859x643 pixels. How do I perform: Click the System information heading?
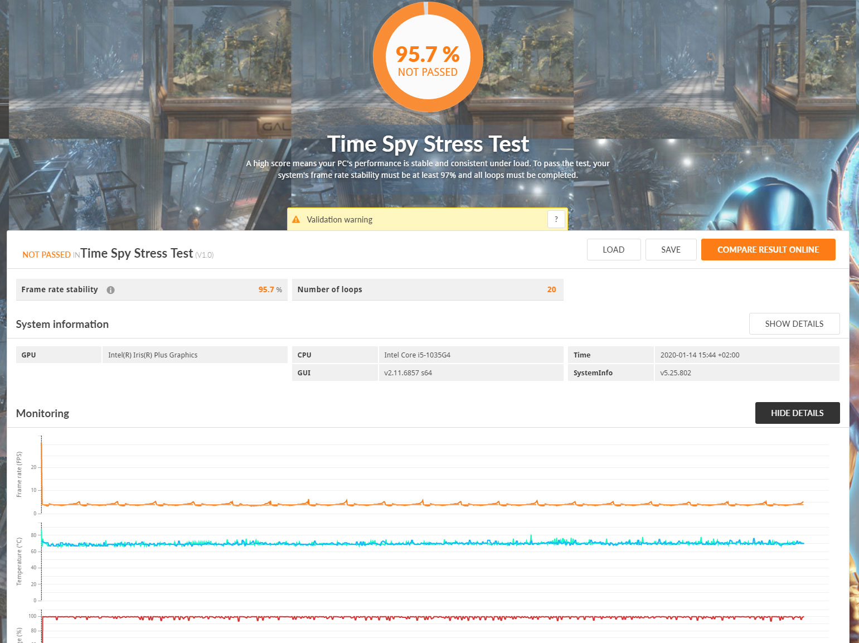[x=62, y=325]
